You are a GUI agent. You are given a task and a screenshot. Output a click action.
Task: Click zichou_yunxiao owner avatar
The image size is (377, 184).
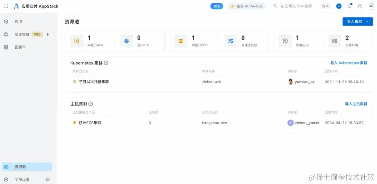click(x=291, y=123)
